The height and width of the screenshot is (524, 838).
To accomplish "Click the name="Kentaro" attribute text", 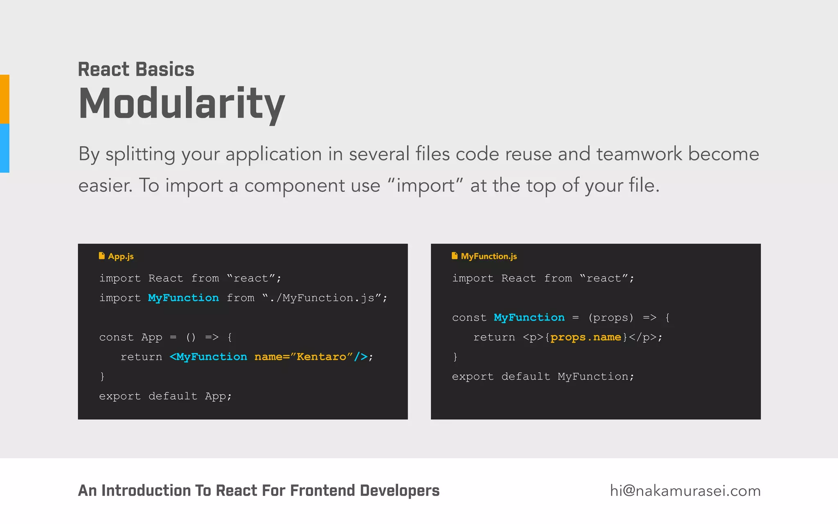I will 303,357.
